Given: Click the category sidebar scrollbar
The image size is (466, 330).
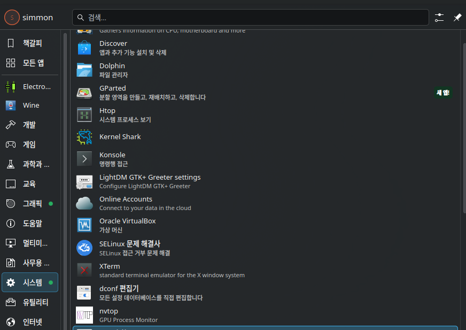Looking at the screenshot, I should (65, 181).
